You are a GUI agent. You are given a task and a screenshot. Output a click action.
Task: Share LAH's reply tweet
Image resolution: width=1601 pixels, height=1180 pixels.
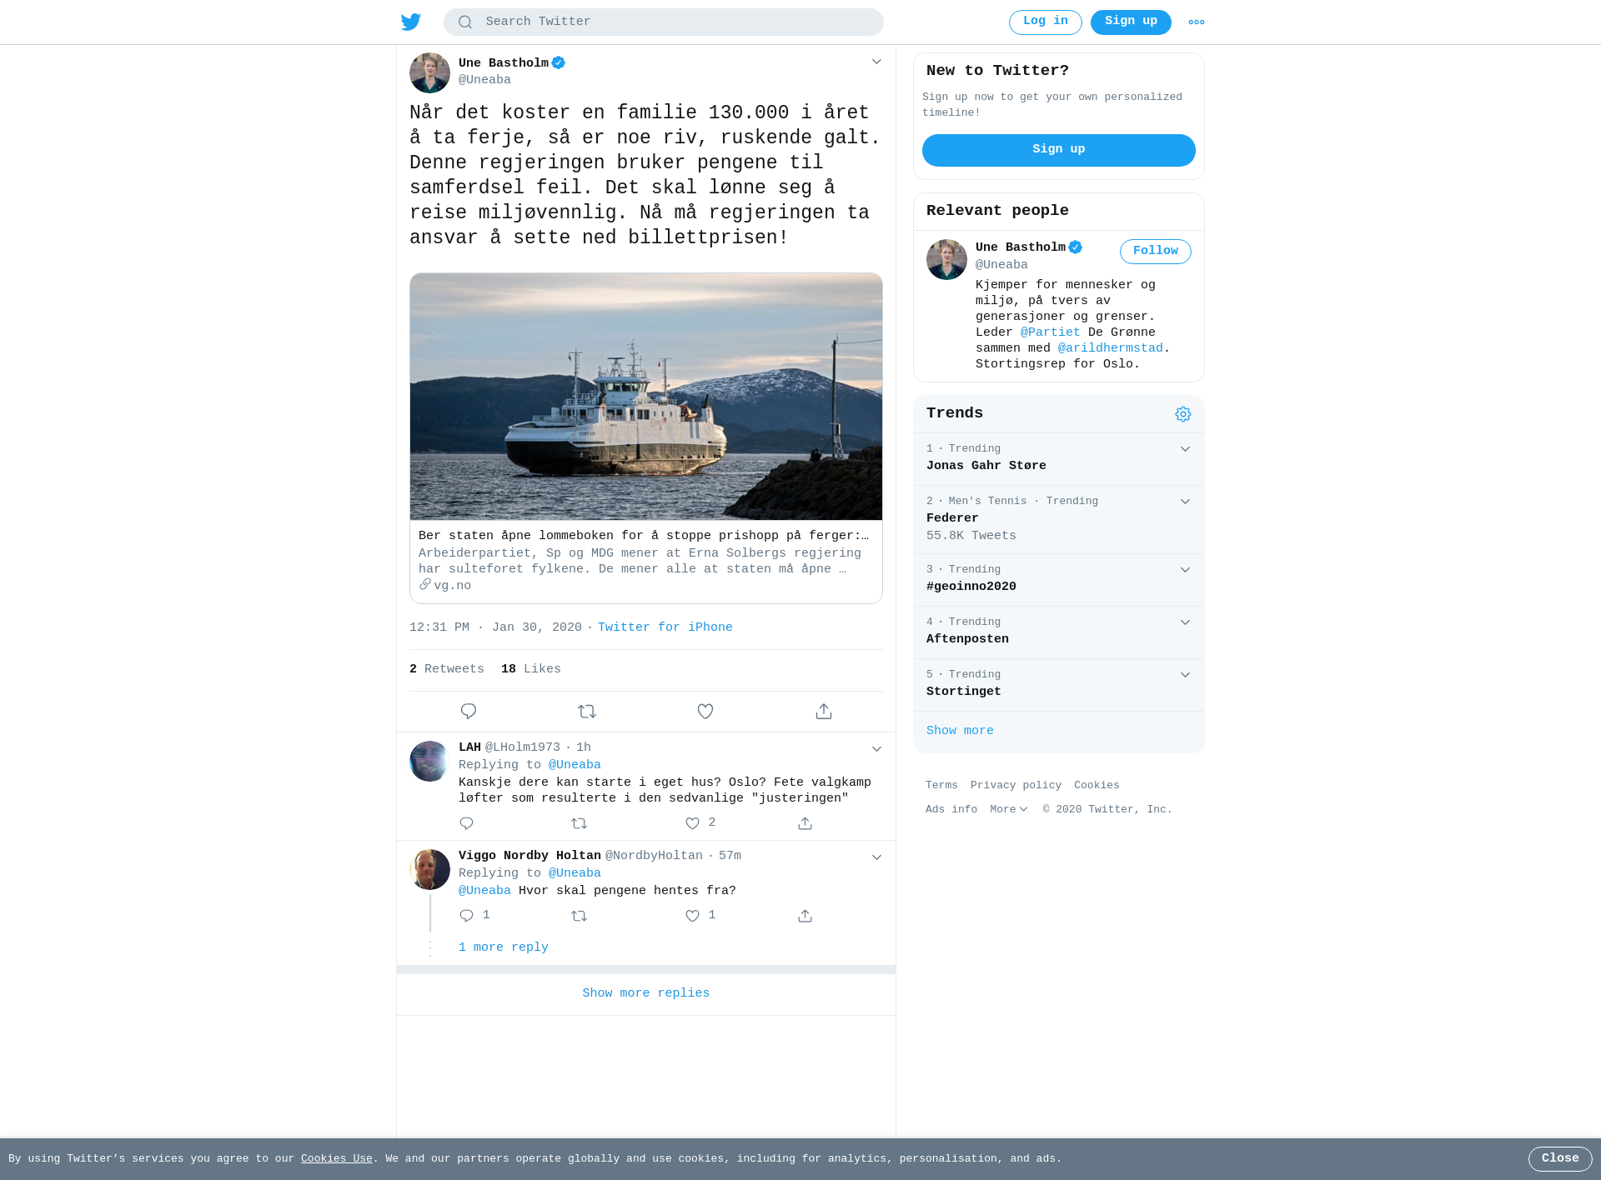tap(805, 823)
